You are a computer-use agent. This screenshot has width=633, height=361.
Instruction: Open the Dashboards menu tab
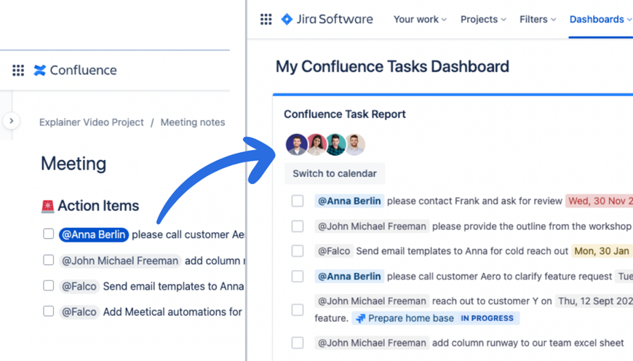[x=600, y=20]
